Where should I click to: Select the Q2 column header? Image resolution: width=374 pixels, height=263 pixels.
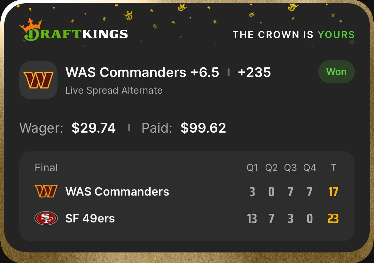click(271, 168)
